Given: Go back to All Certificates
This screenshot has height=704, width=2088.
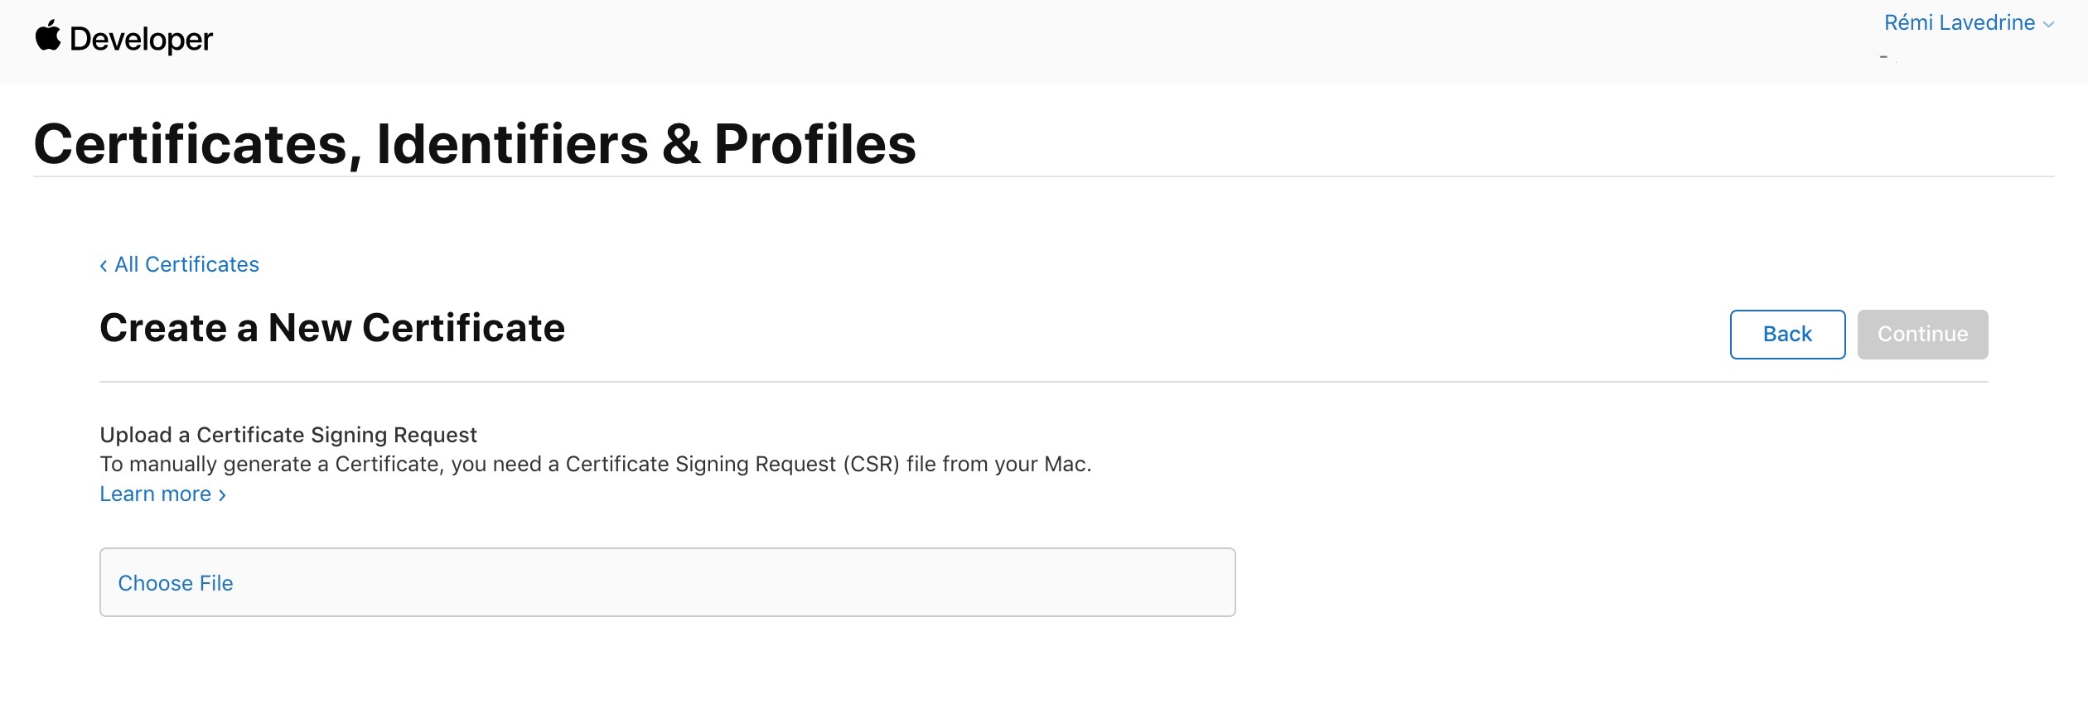Looking at the screenshot, I should point(186,264).
